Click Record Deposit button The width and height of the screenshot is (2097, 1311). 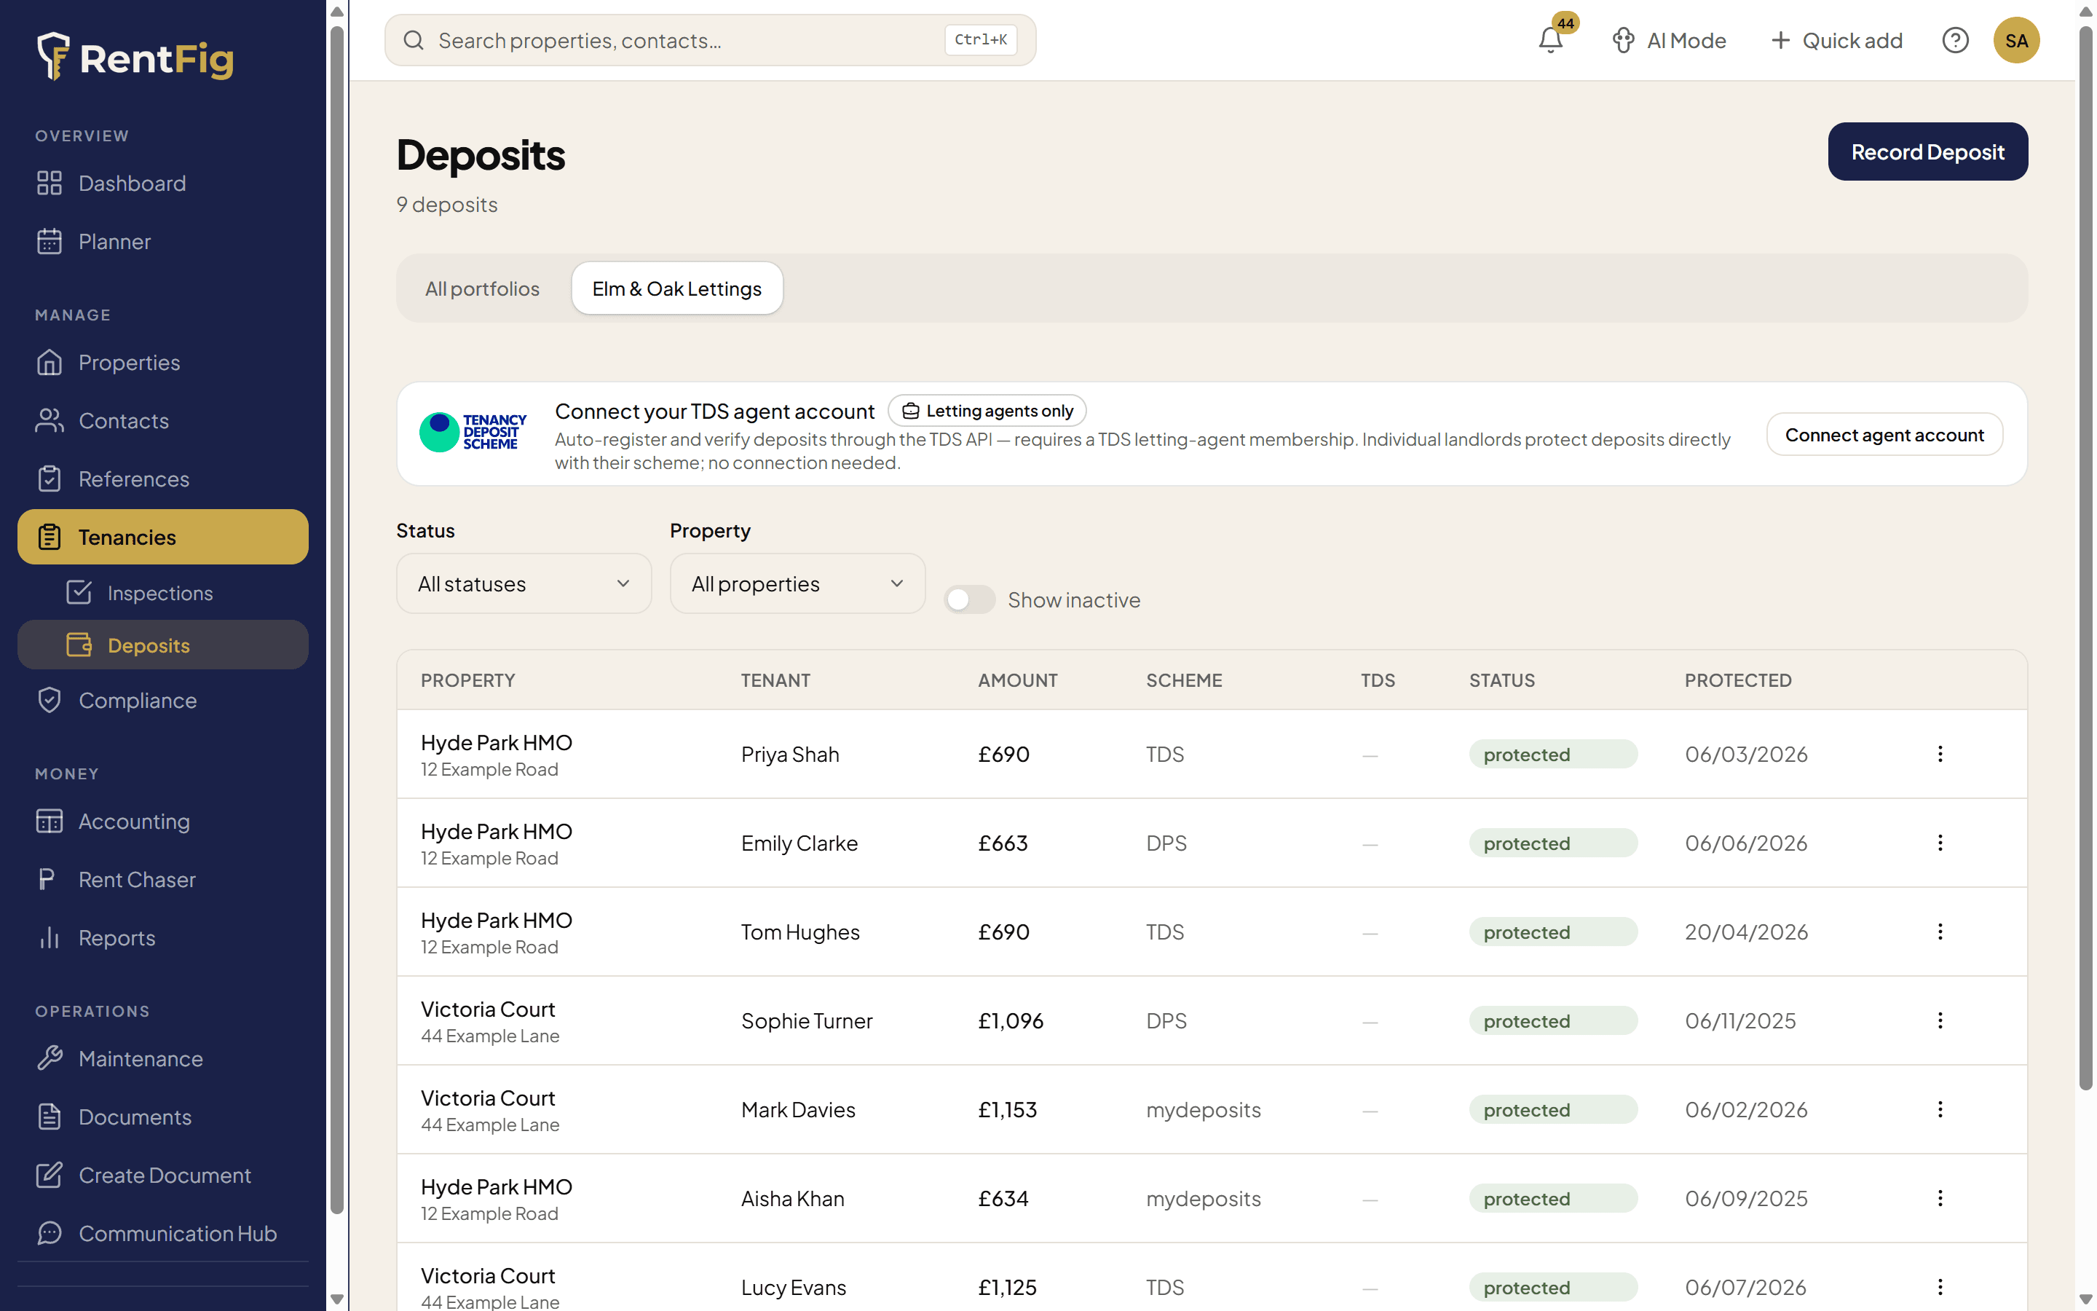[x=1927, y=151]
